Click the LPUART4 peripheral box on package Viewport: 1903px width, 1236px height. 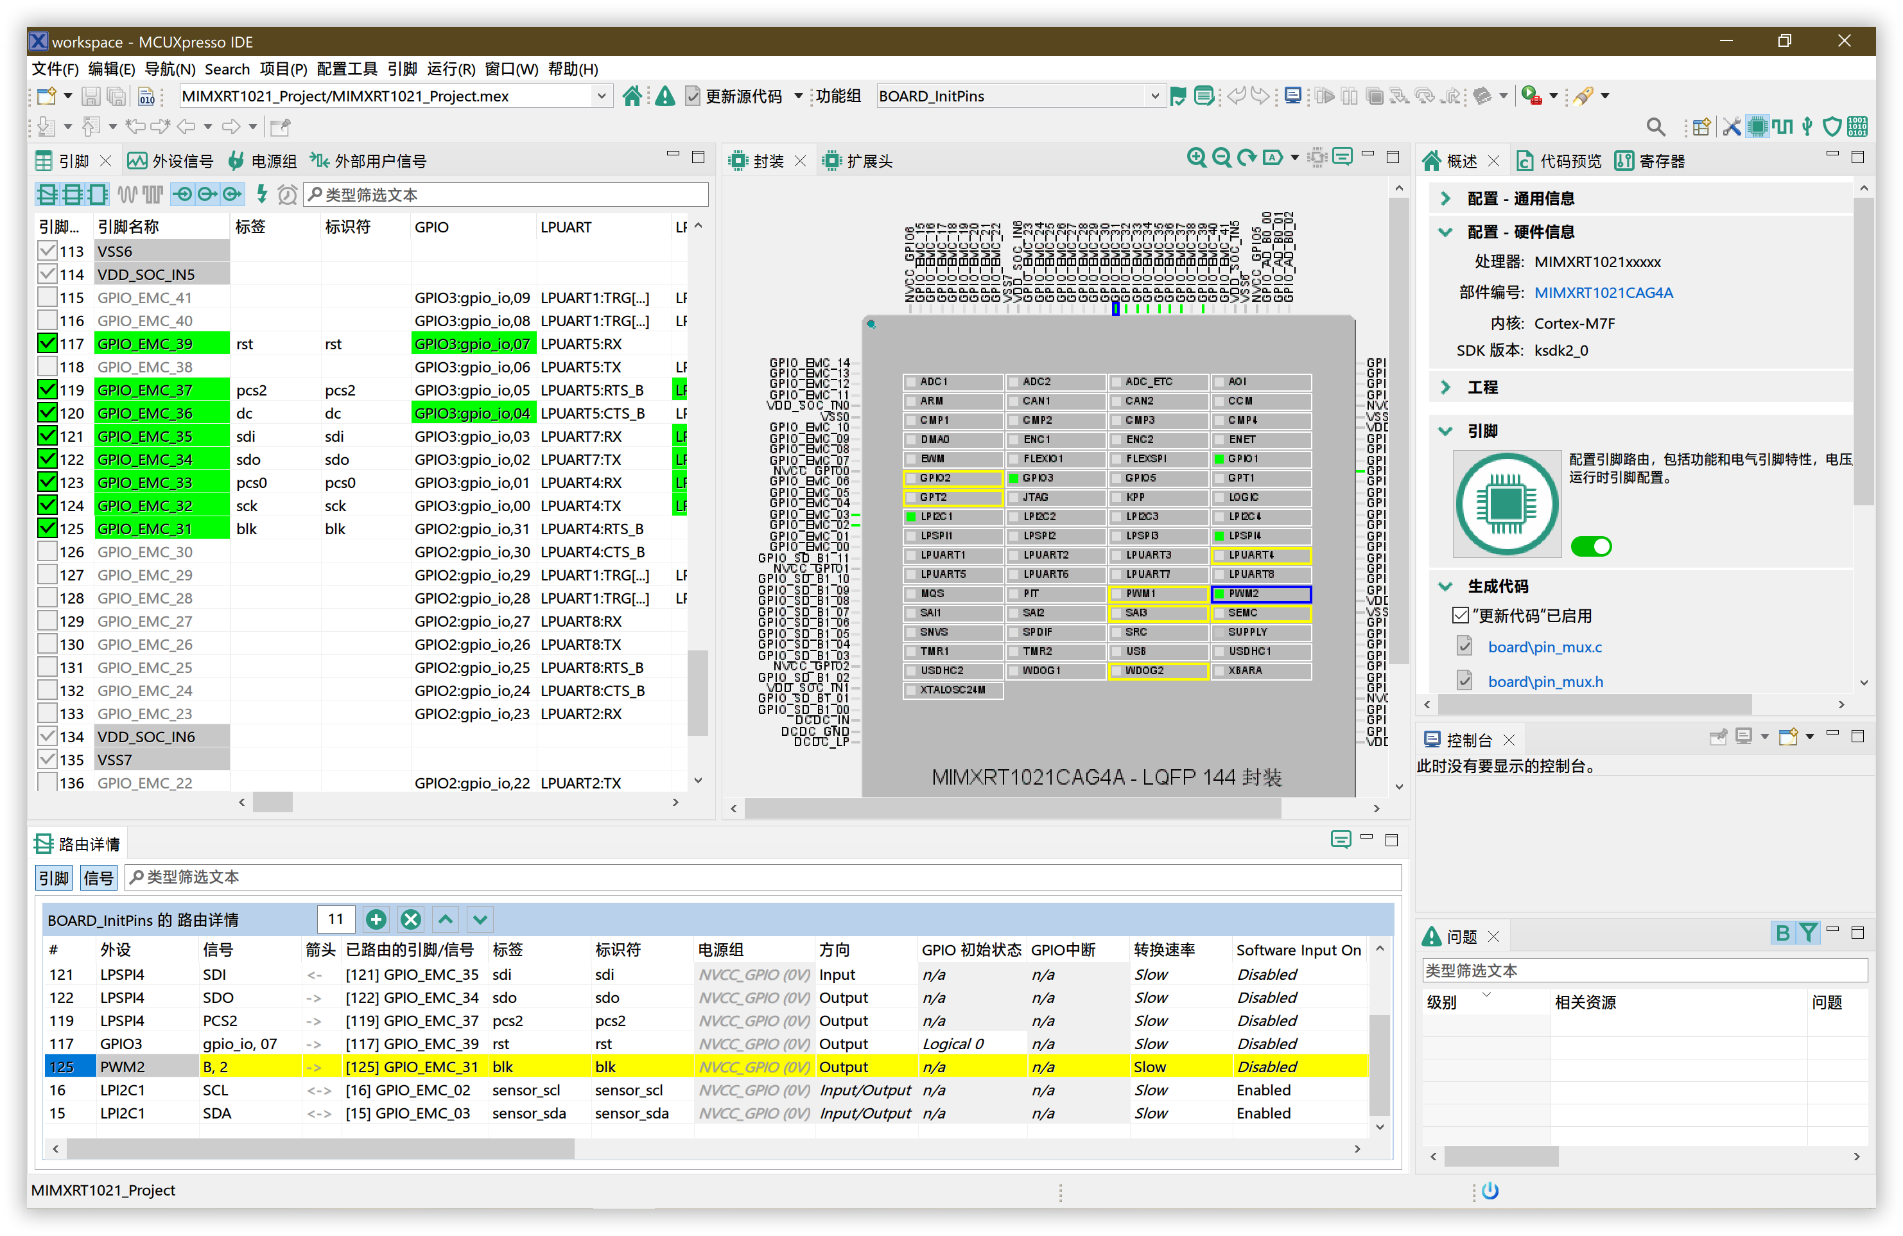pos(1261,555)
